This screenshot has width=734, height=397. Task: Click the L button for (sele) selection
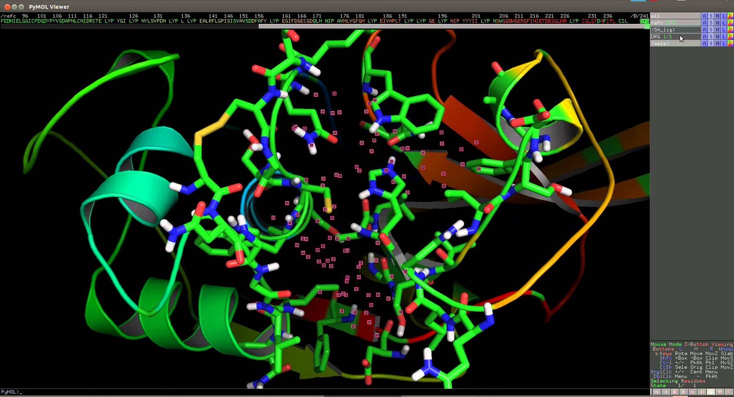724,43
